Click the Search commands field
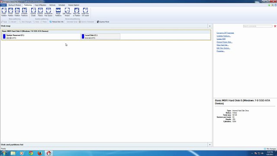This screenshot has width=277, height=156. click(258, 26)
